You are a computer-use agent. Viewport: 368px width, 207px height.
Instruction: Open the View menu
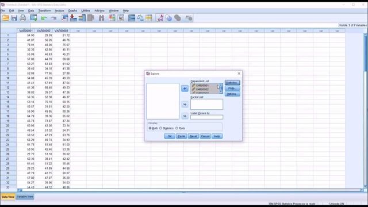21,10
